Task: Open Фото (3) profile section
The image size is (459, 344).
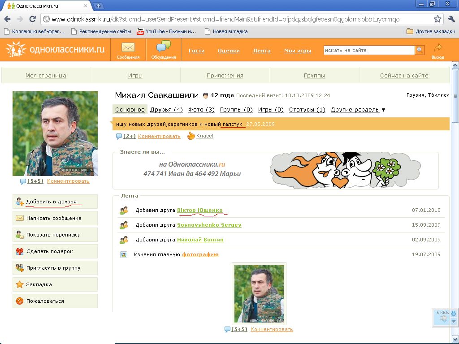Action: (x=201, y=110)
